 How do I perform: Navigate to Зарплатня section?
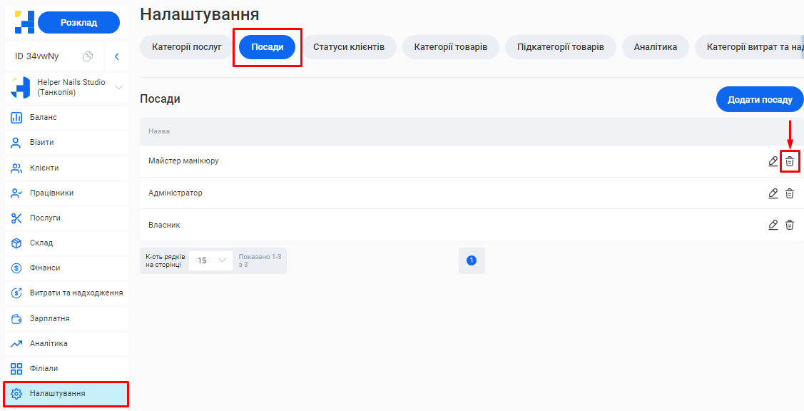49,318
